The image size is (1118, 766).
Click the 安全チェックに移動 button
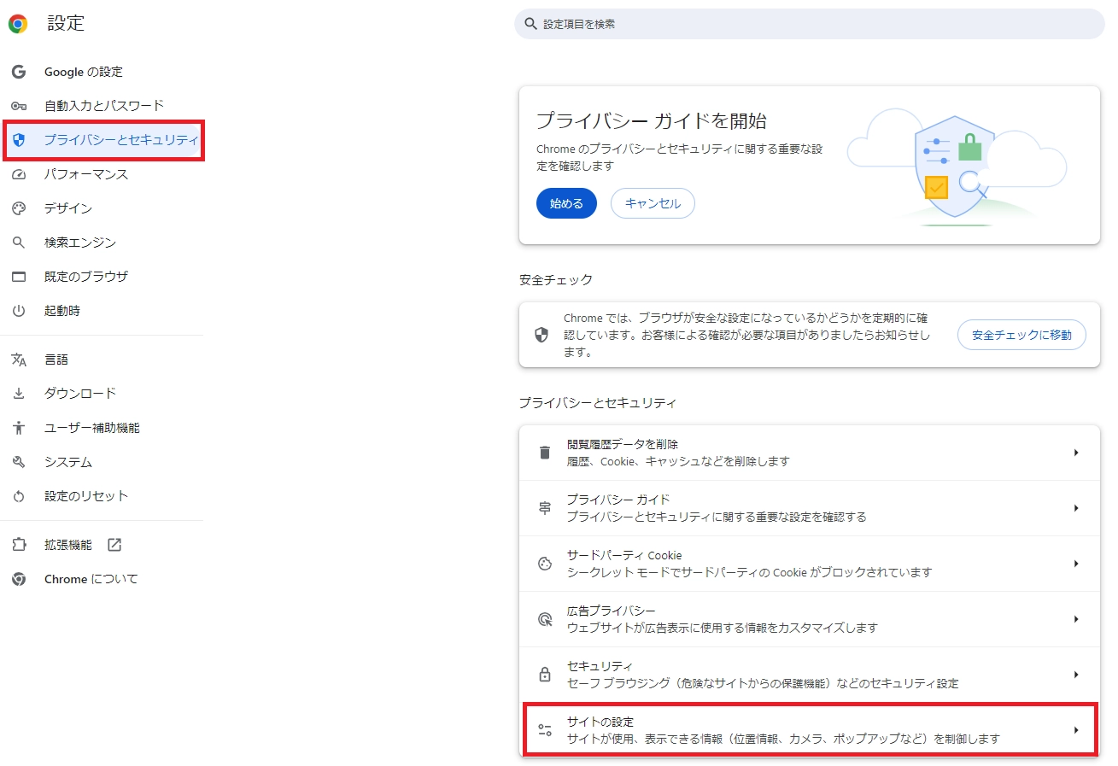(x=1021, y=335)
